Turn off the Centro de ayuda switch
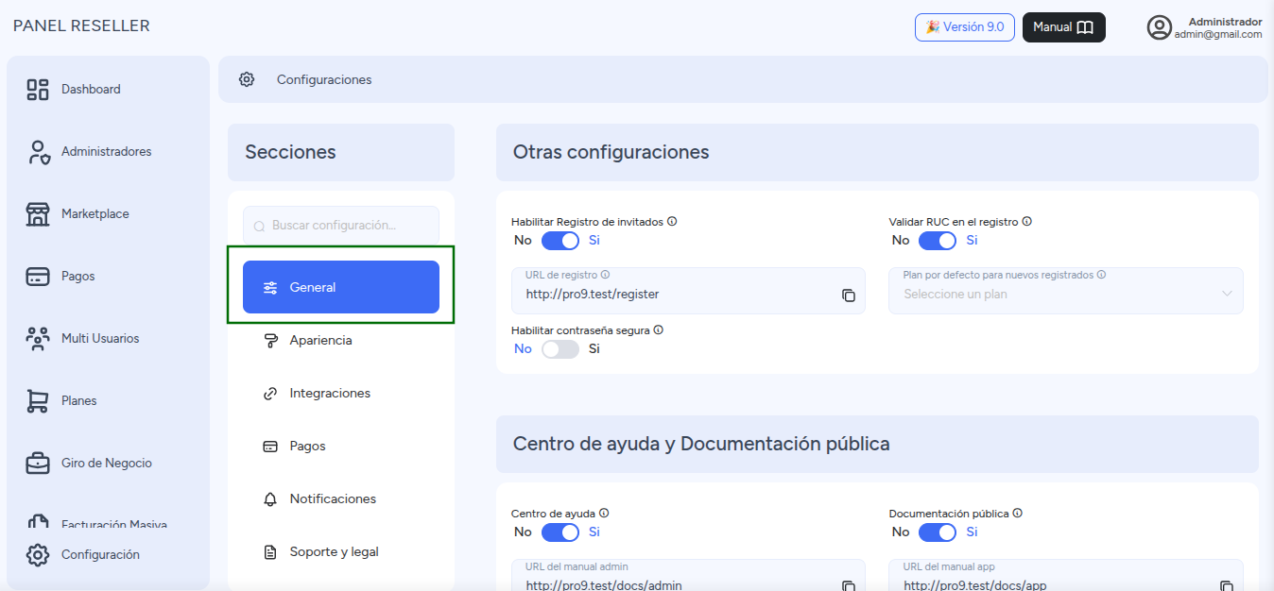This screenshot has height=591, width=1274. tap(560, 532)
